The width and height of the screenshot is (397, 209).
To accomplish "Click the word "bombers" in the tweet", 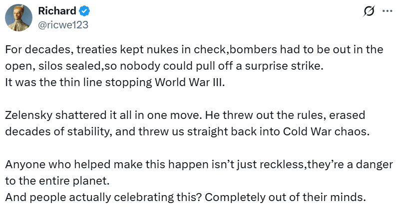I will coord(244,50).
